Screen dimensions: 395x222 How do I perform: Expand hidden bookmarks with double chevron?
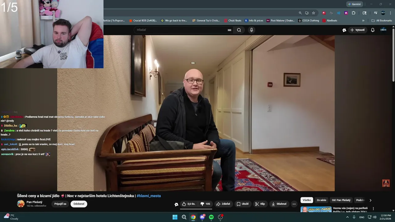tap(363, 21)
